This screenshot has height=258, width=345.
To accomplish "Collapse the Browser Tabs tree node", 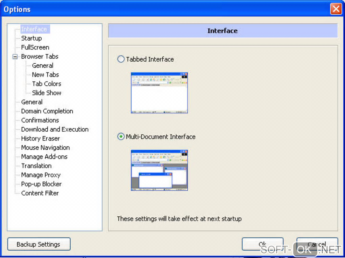I will pos(15,57).
